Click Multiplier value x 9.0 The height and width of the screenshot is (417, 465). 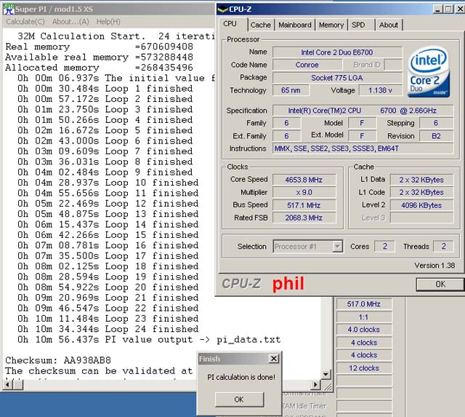click(304, 192)
